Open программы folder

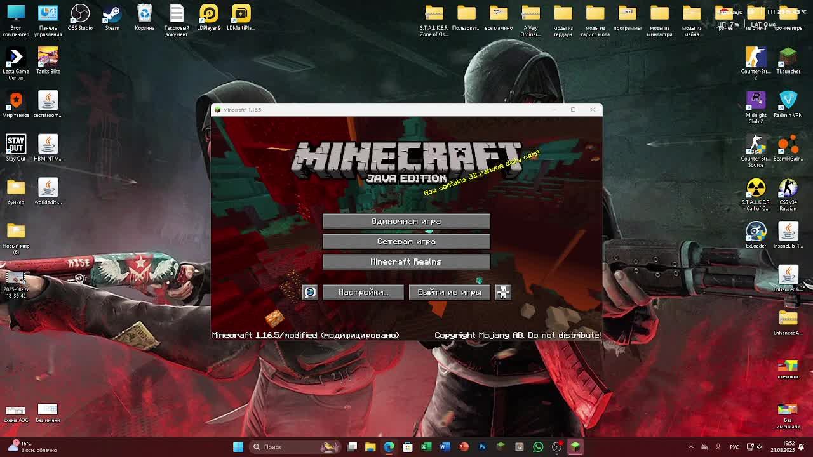pos(628,17)
